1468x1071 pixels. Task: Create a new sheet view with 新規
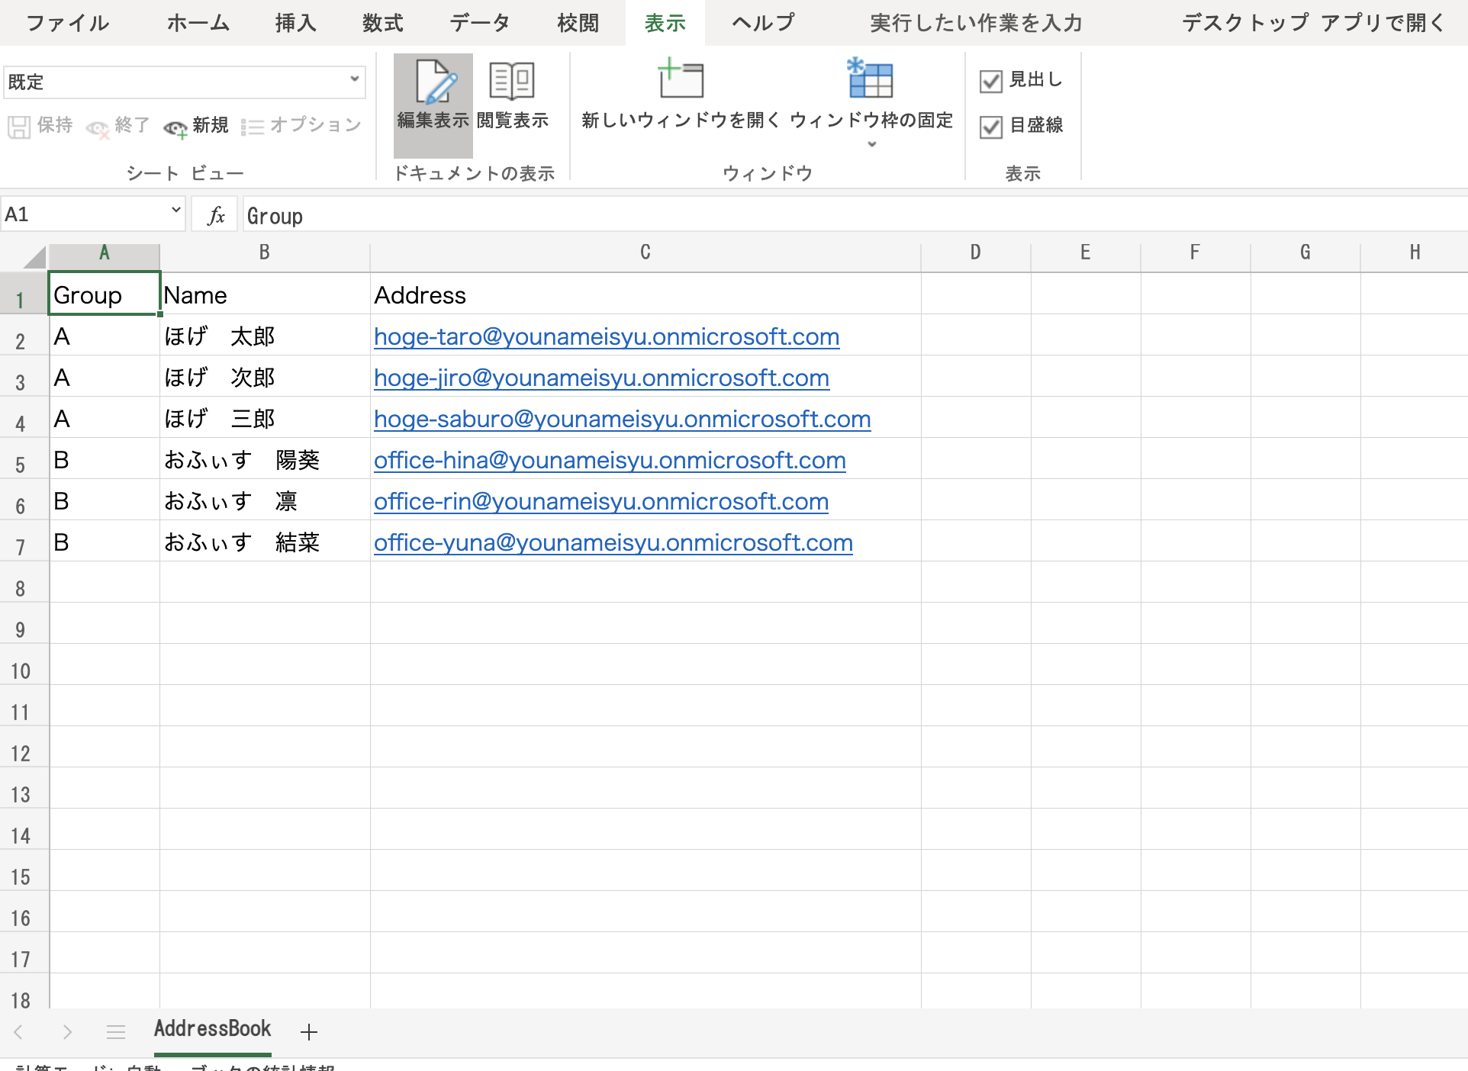click(195, 127)
